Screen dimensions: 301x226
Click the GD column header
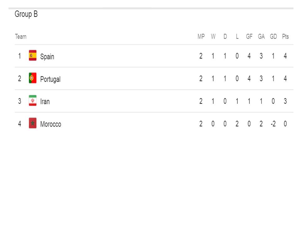pyautogui.click(x=273, y=36)
